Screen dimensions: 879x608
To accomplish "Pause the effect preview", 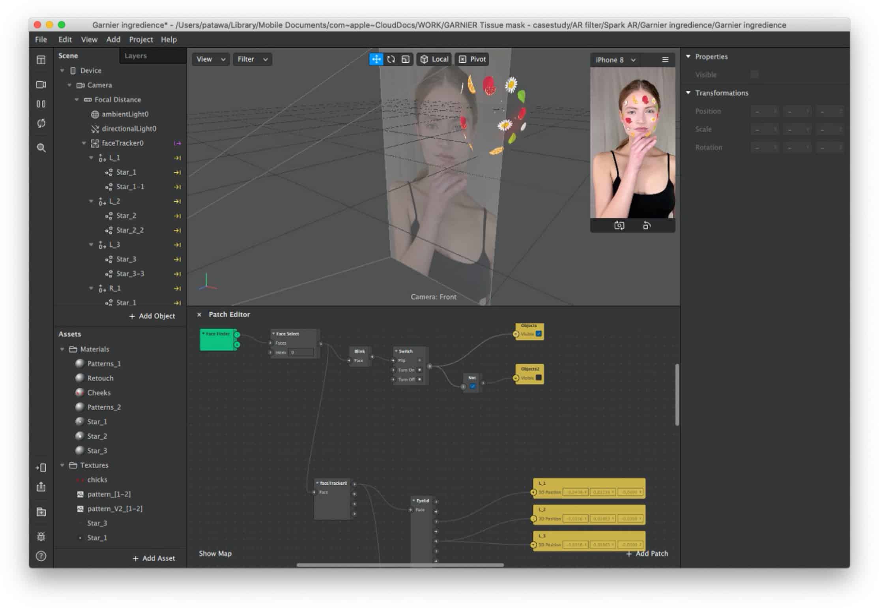I will tap(41, 104).
